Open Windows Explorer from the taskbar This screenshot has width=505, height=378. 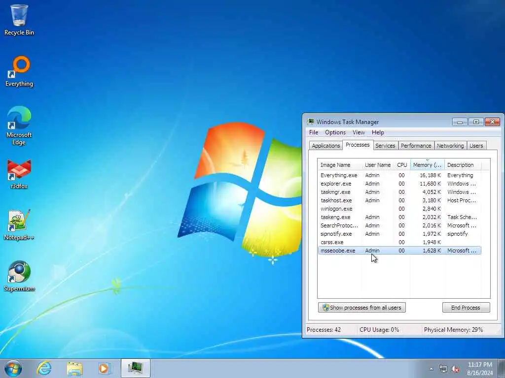tap(74, 368)
